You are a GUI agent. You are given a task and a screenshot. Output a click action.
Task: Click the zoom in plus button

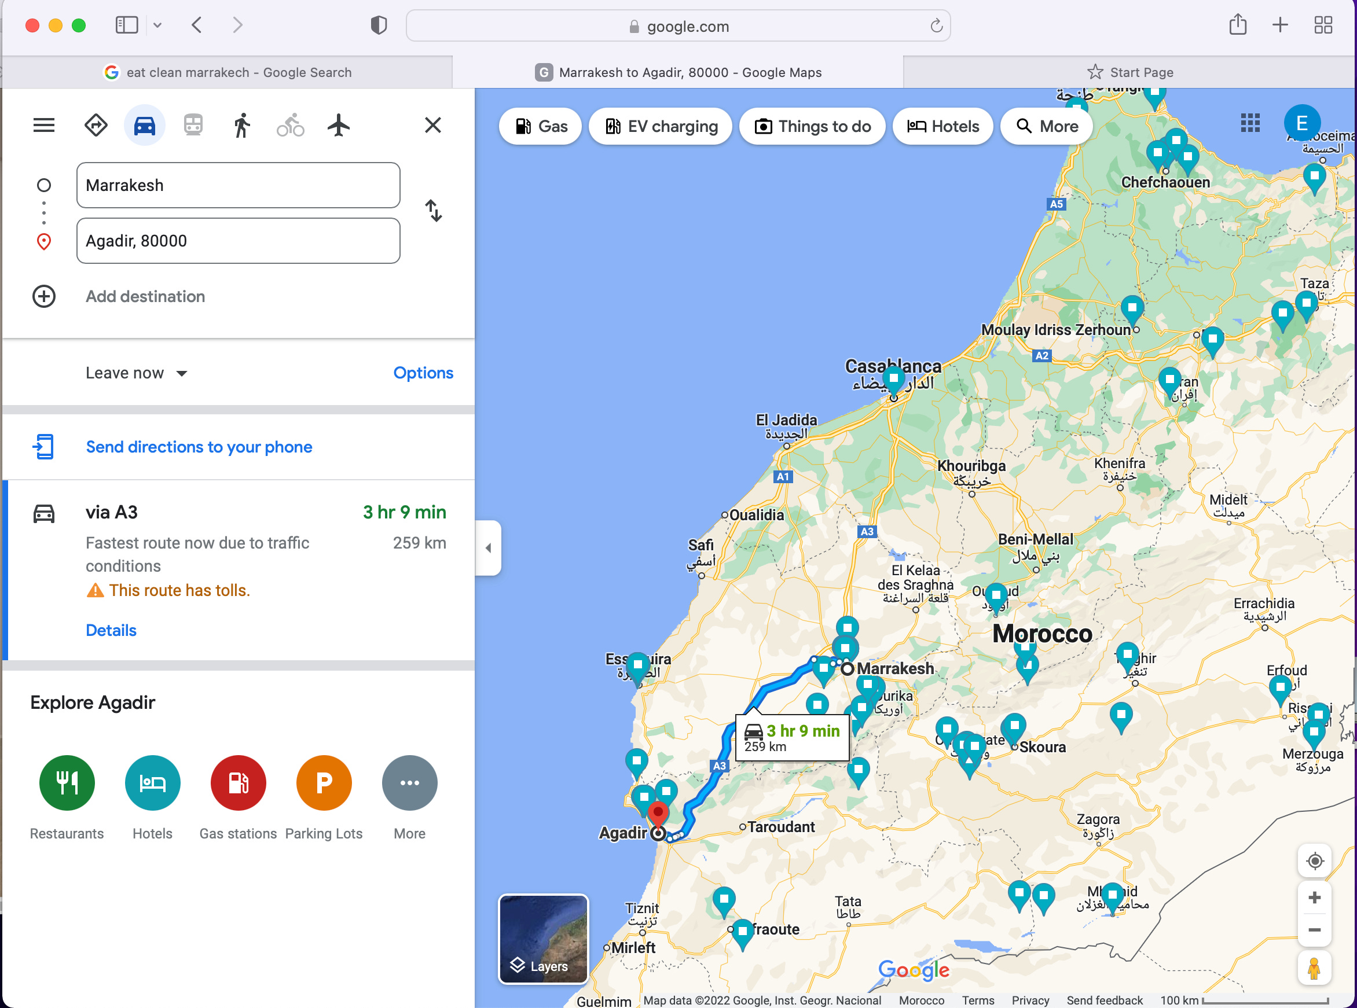point(1314,897)
